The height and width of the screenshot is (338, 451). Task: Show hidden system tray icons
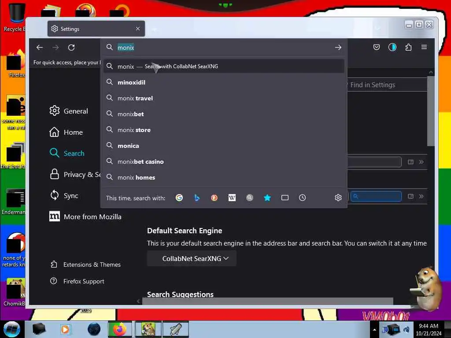pyautogui.click(x=374, y=330)
